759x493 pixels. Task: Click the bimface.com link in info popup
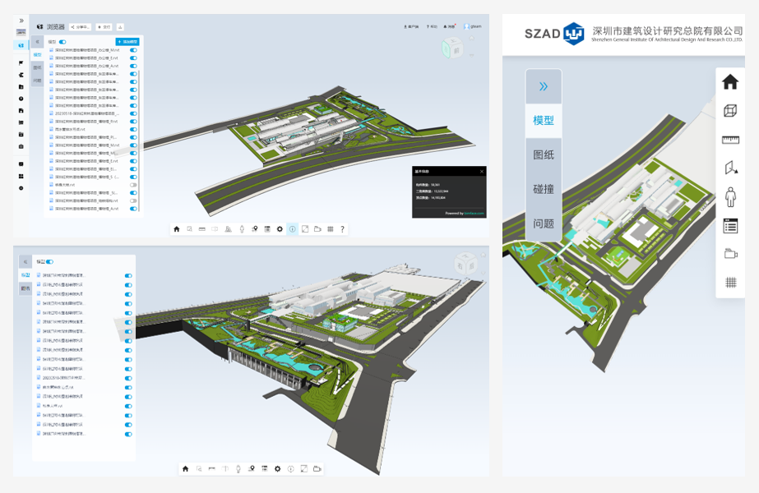pyautogui.click(x=475, y=213)
